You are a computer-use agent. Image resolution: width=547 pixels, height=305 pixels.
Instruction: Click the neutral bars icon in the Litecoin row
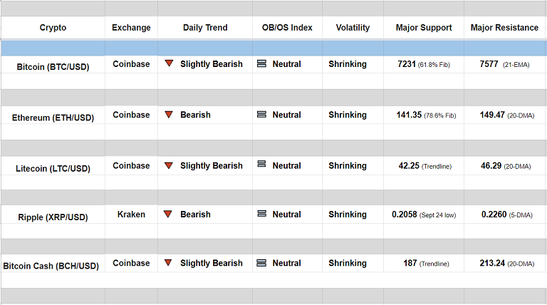point(261,165)
